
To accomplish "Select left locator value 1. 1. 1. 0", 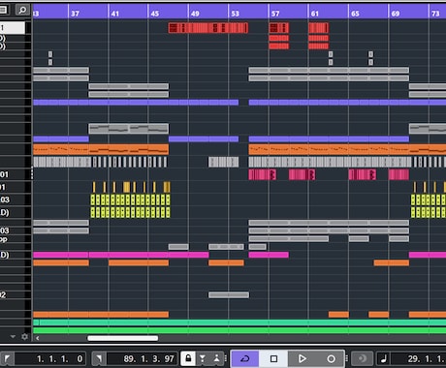I will 59,358.
